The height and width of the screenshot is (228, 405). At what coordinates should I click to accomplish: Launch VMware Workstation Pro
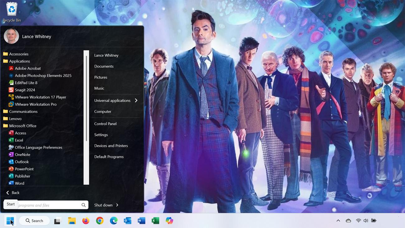(33, 104)
